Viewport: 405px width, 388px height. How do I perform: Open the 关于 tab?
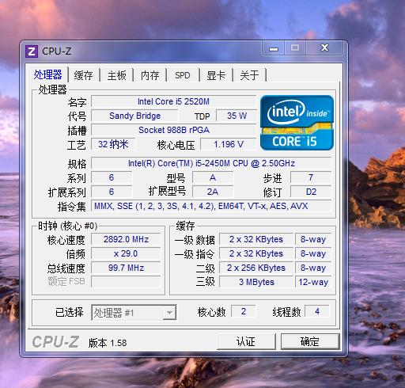(249, 75)
